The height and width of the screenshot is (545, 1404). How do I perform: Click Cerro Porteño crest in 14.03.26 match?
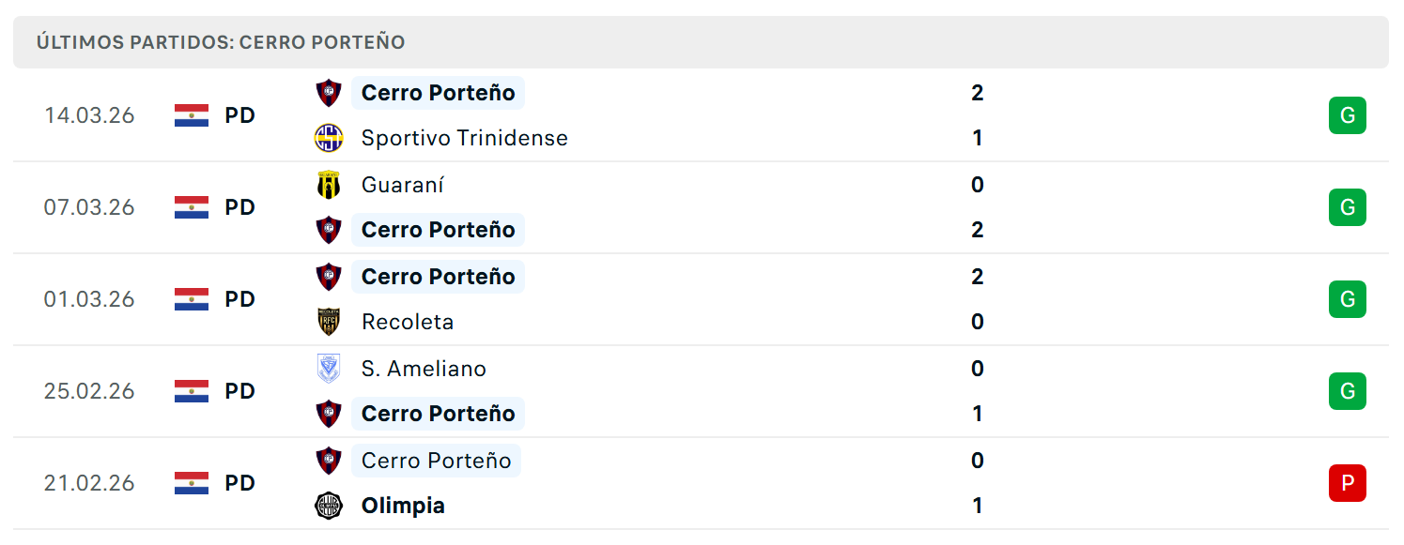[x=329, y=93]
